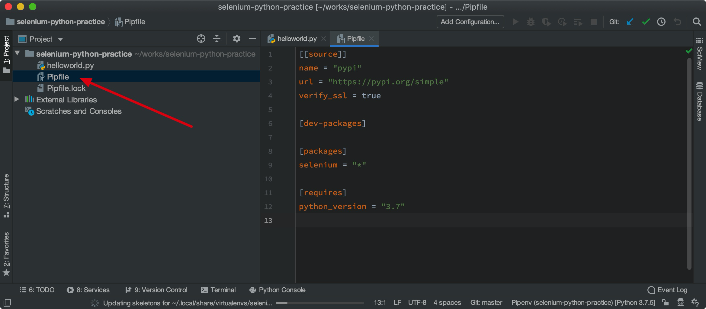This screenshot has width=706, height=309.
Task: Change LF line separator setting
Action: tap(397, 302)
